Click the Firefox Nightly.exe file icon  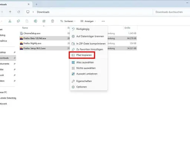tap(22, 43)
